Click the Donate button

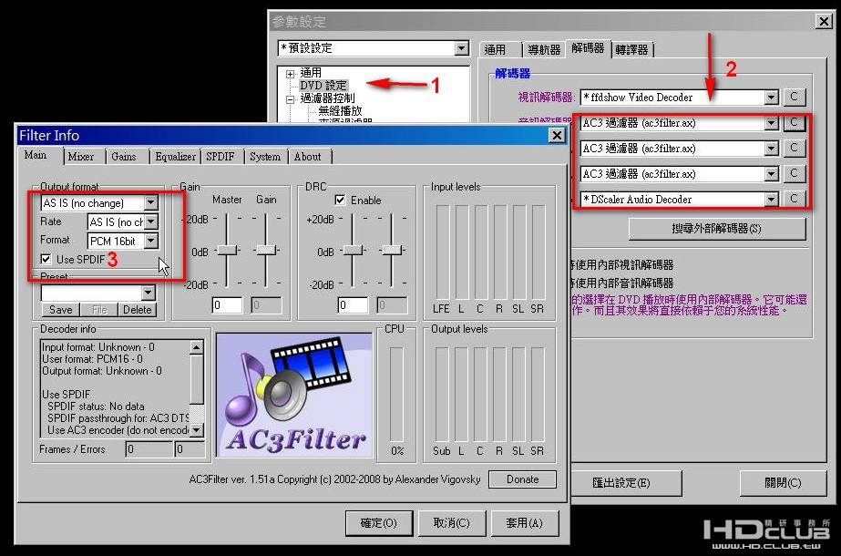(522, 479)
